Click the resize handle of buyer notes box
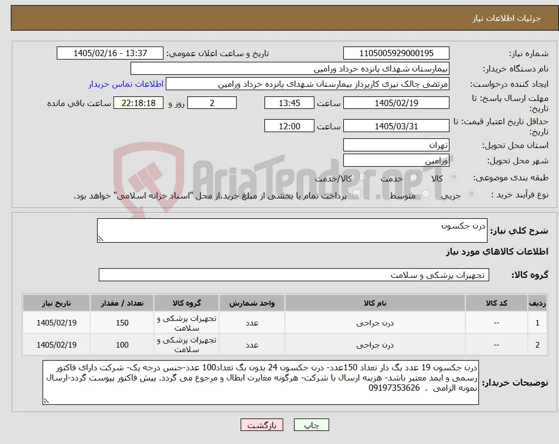 click(46, 401)
